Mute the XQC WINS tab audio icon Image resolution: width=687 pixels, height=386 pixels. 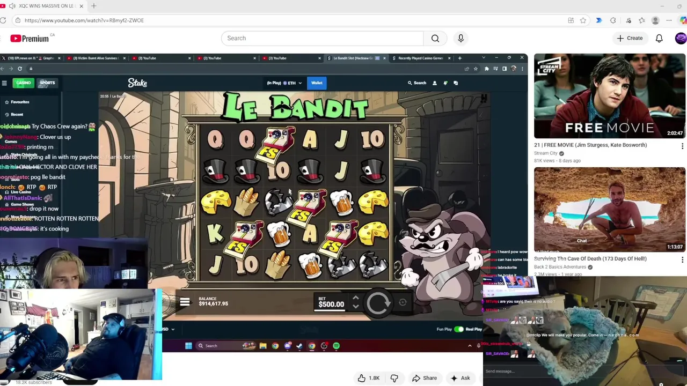pyautogui.click(x=12, y=6)
